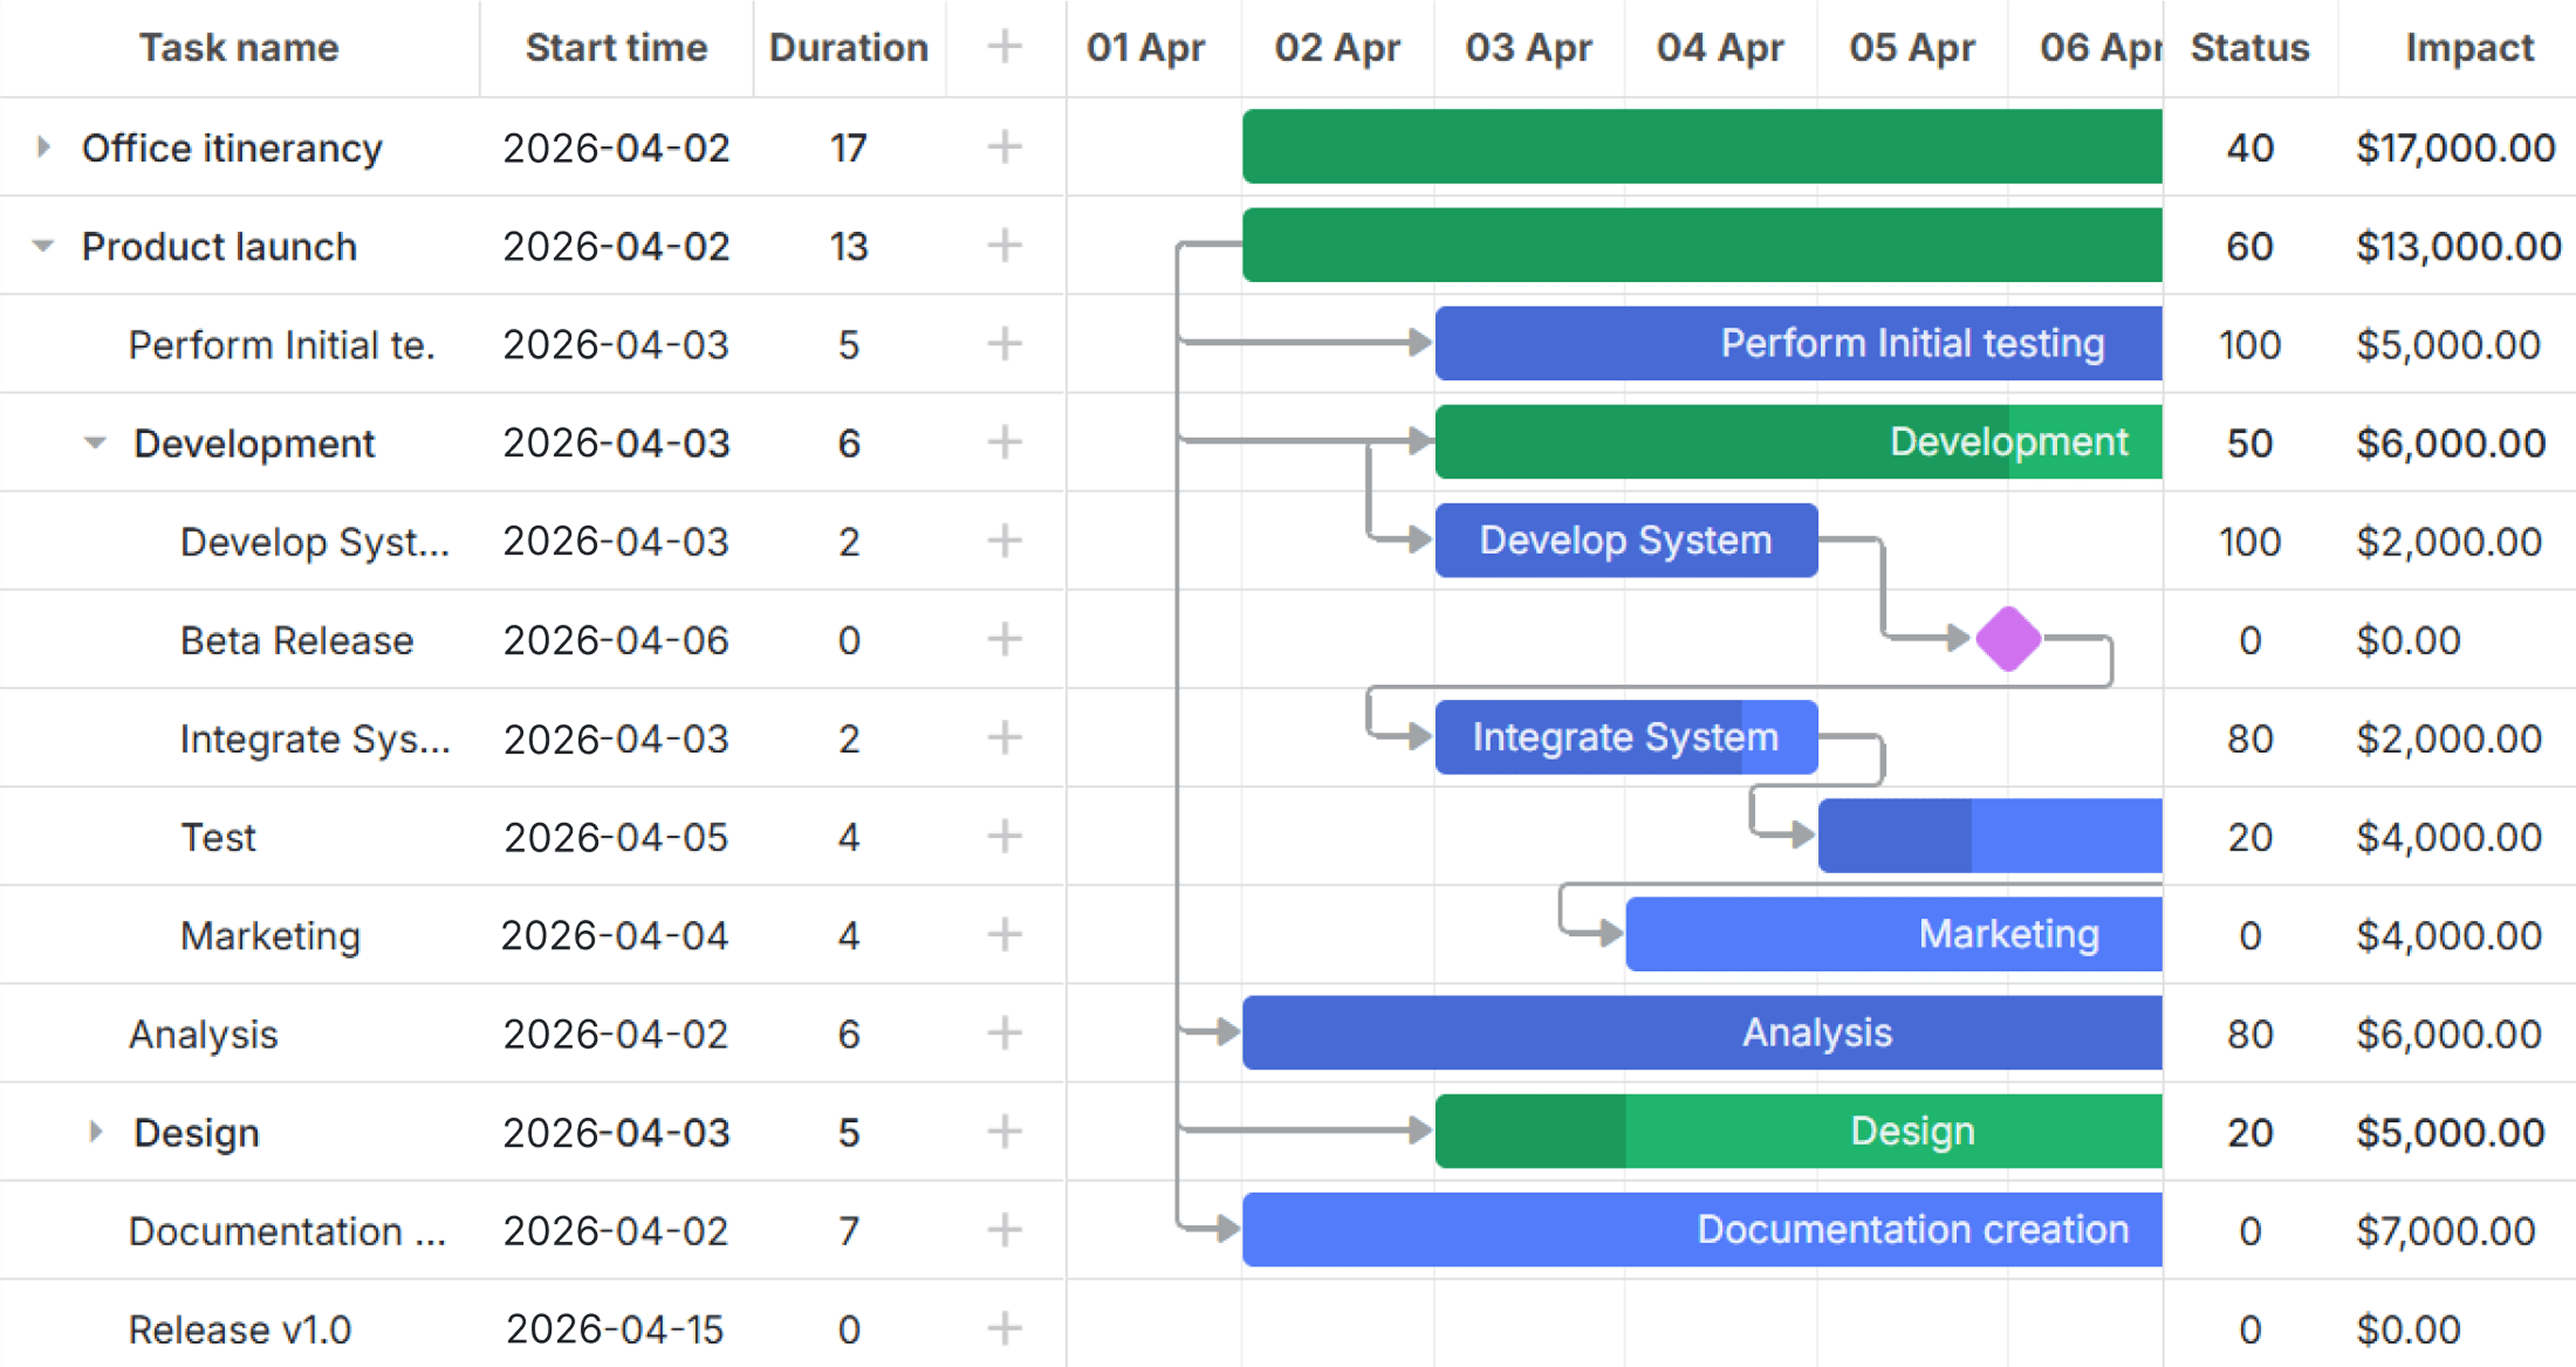Click start date 2026-04-05 in Test row
The image size is (2576, 1367).
[616, 837]
